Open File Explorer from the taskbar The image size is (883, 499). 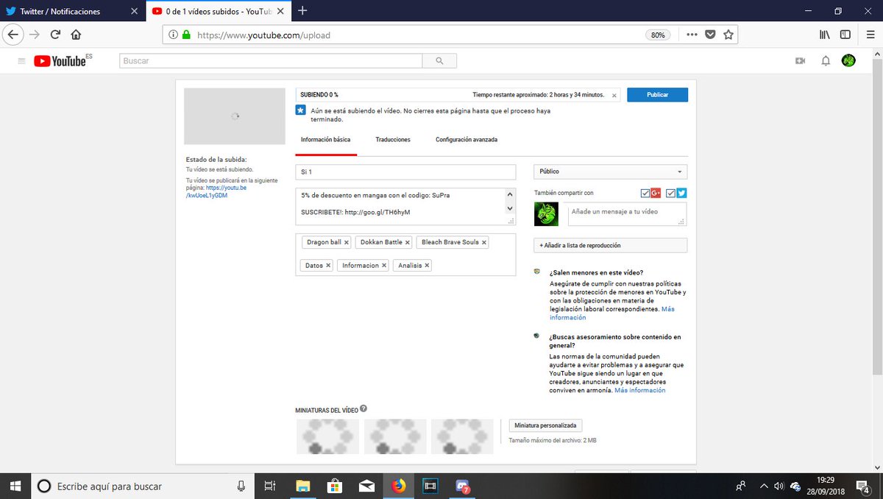[x=302, y=486]
